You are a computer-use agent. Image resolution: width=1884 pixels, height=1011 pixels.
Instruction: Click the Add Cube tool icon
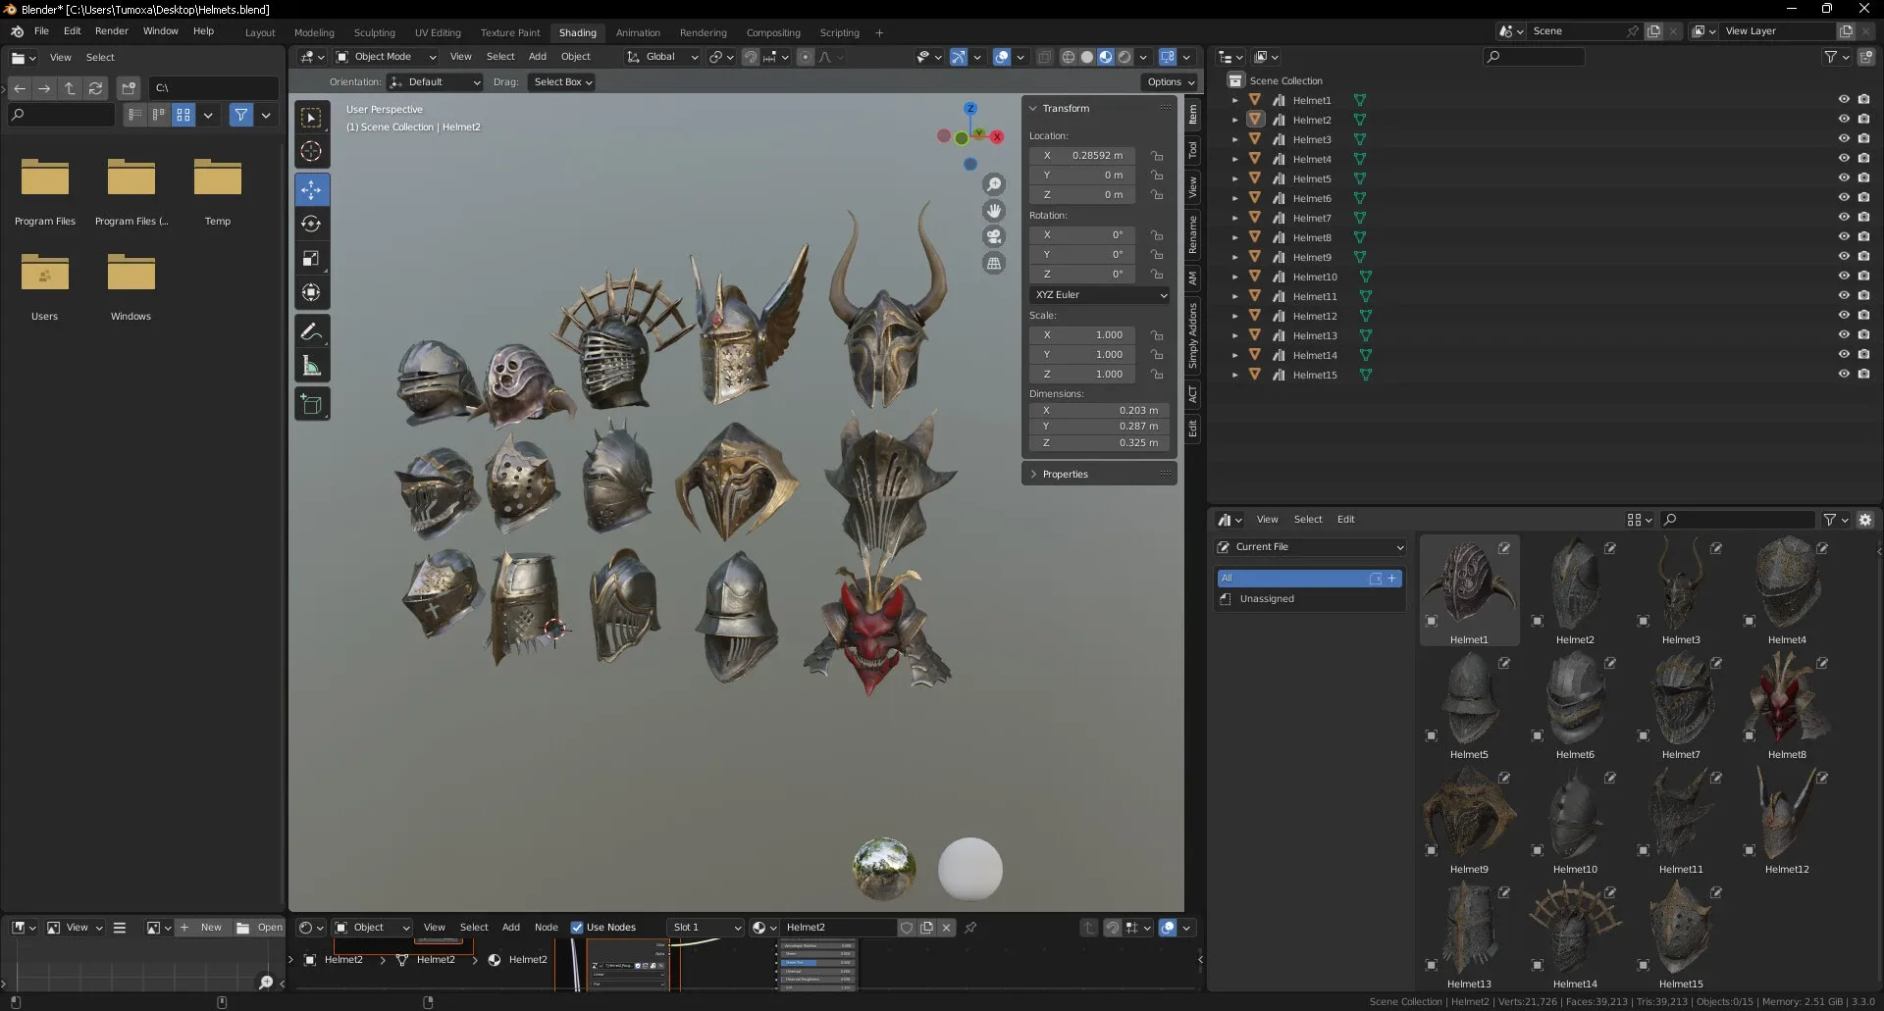pyautogui.click(x=311, y=404)
